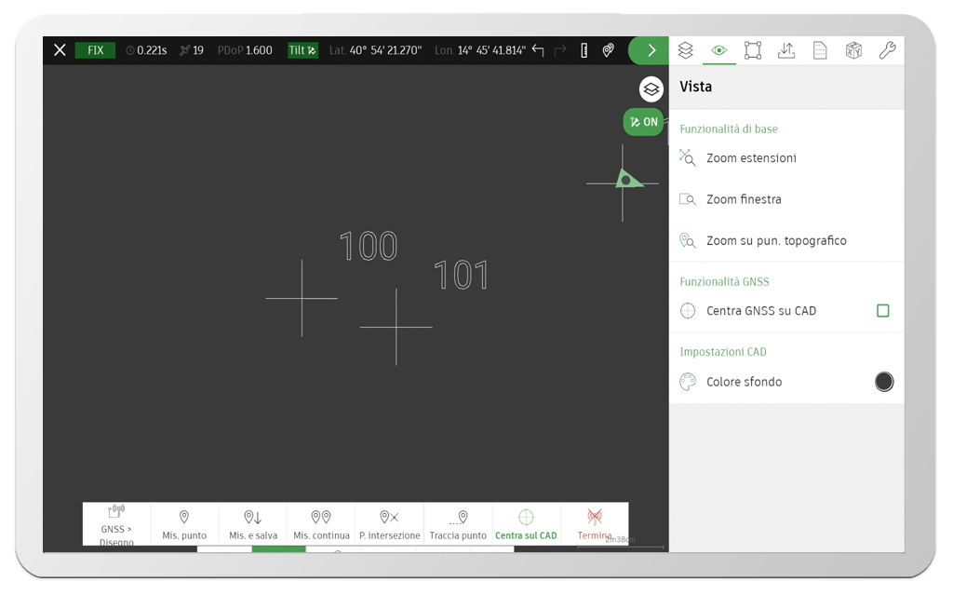Open the wrench settings tab
This screenshot has width=953, height=595.
tap(887, 50)
